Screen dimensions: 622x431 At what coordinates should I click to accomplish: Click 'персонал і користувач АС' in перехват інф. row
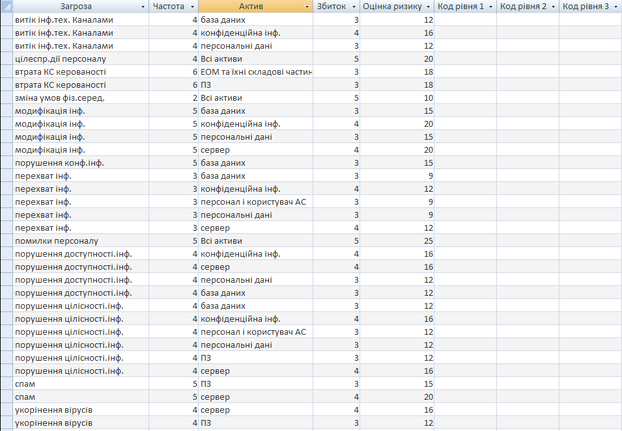[x=255, y=202]
